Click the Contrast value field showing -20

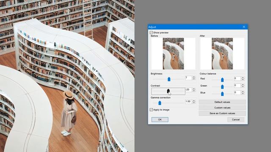188,90
